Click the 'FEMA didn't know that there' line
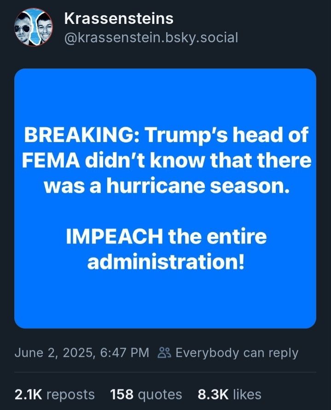The width and height of the screenshot is (331, 410). coord(165,162)
